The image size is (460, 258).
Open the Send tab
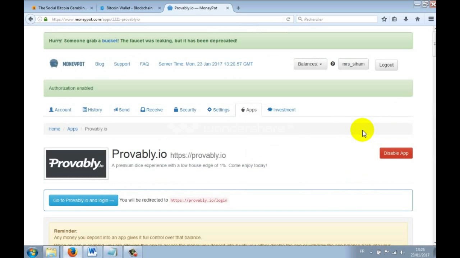(x=121, y=110)
